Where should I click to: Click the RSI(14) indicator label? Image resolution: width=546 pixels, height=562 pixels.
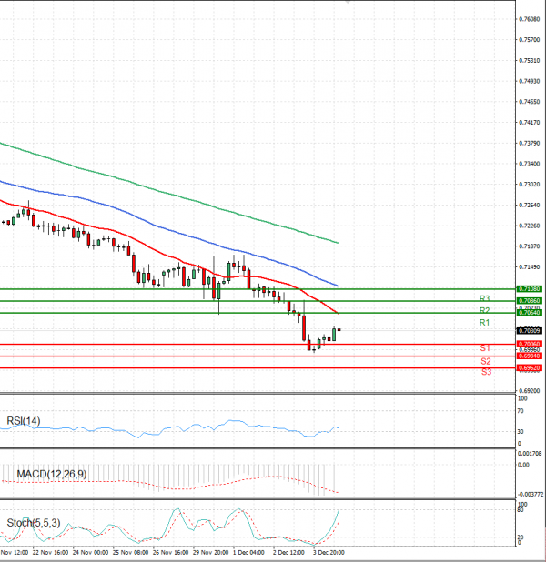tap(25, 421)
